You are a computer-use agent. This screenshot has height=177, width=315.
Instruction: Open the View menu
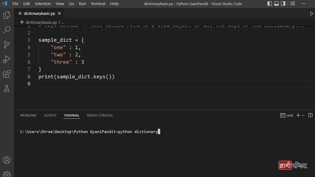coord(60,3)
